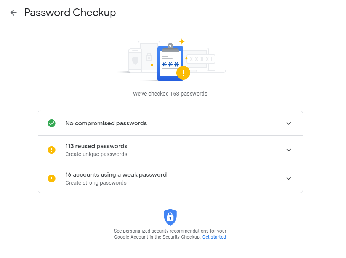Open the No compromised passwords row
This screenshot has width=346, height=258.
[170, 123]
